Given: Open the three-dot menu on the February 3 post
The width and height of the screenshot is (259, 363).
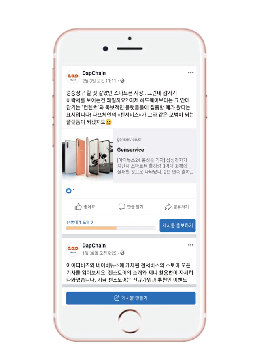Looking at the screenshot, I should point(191,73).
